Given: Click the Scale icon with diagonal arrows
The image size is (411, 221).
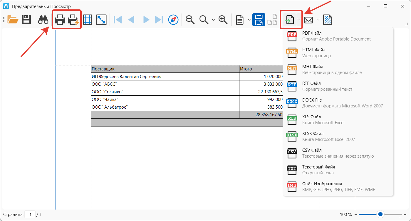Looking at the screenshot, I should pyautogui.click(x=101, y=20).
